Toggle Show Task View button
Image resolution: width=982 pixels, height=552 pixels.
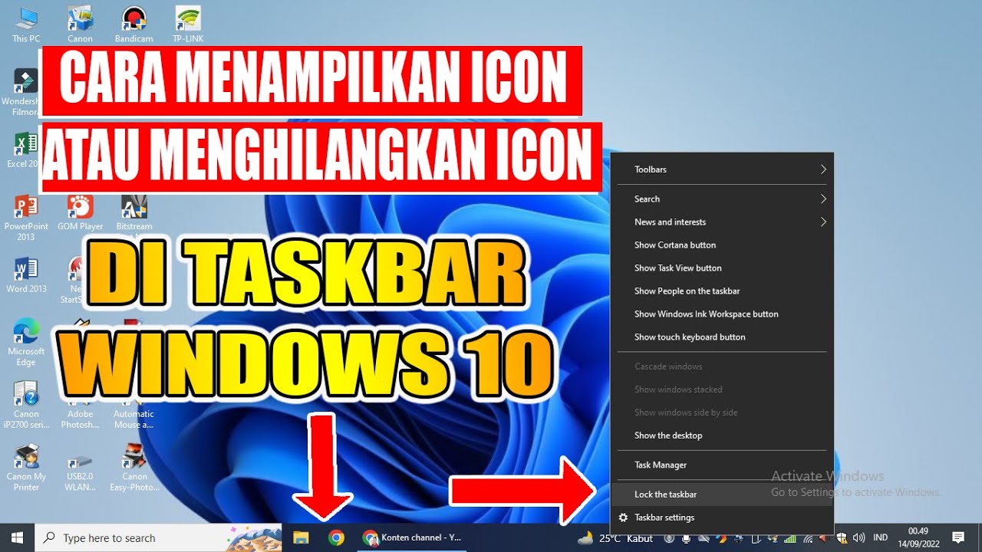(721, 268)
